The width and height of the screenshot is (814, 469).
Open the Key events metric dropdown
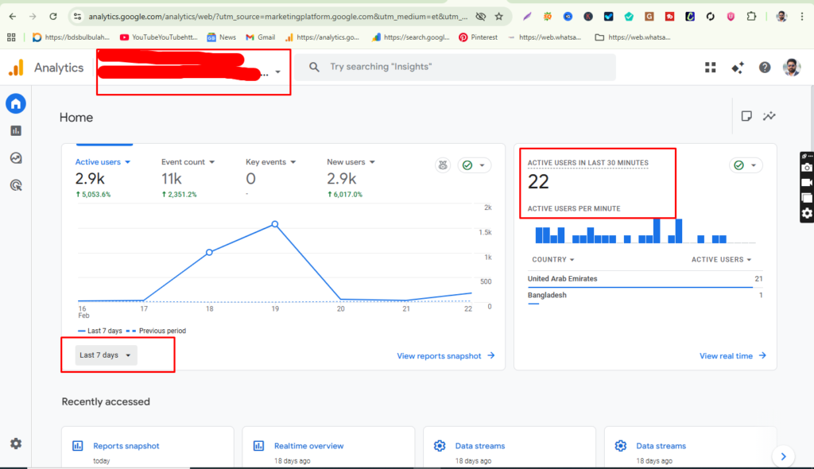tap(270, 161)
